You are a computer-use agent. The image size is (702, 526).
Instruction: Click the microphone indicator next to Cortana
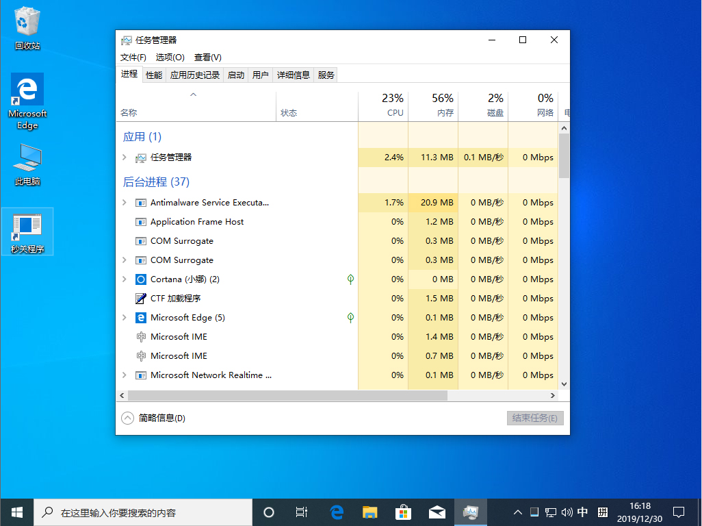tap(350, 279)
